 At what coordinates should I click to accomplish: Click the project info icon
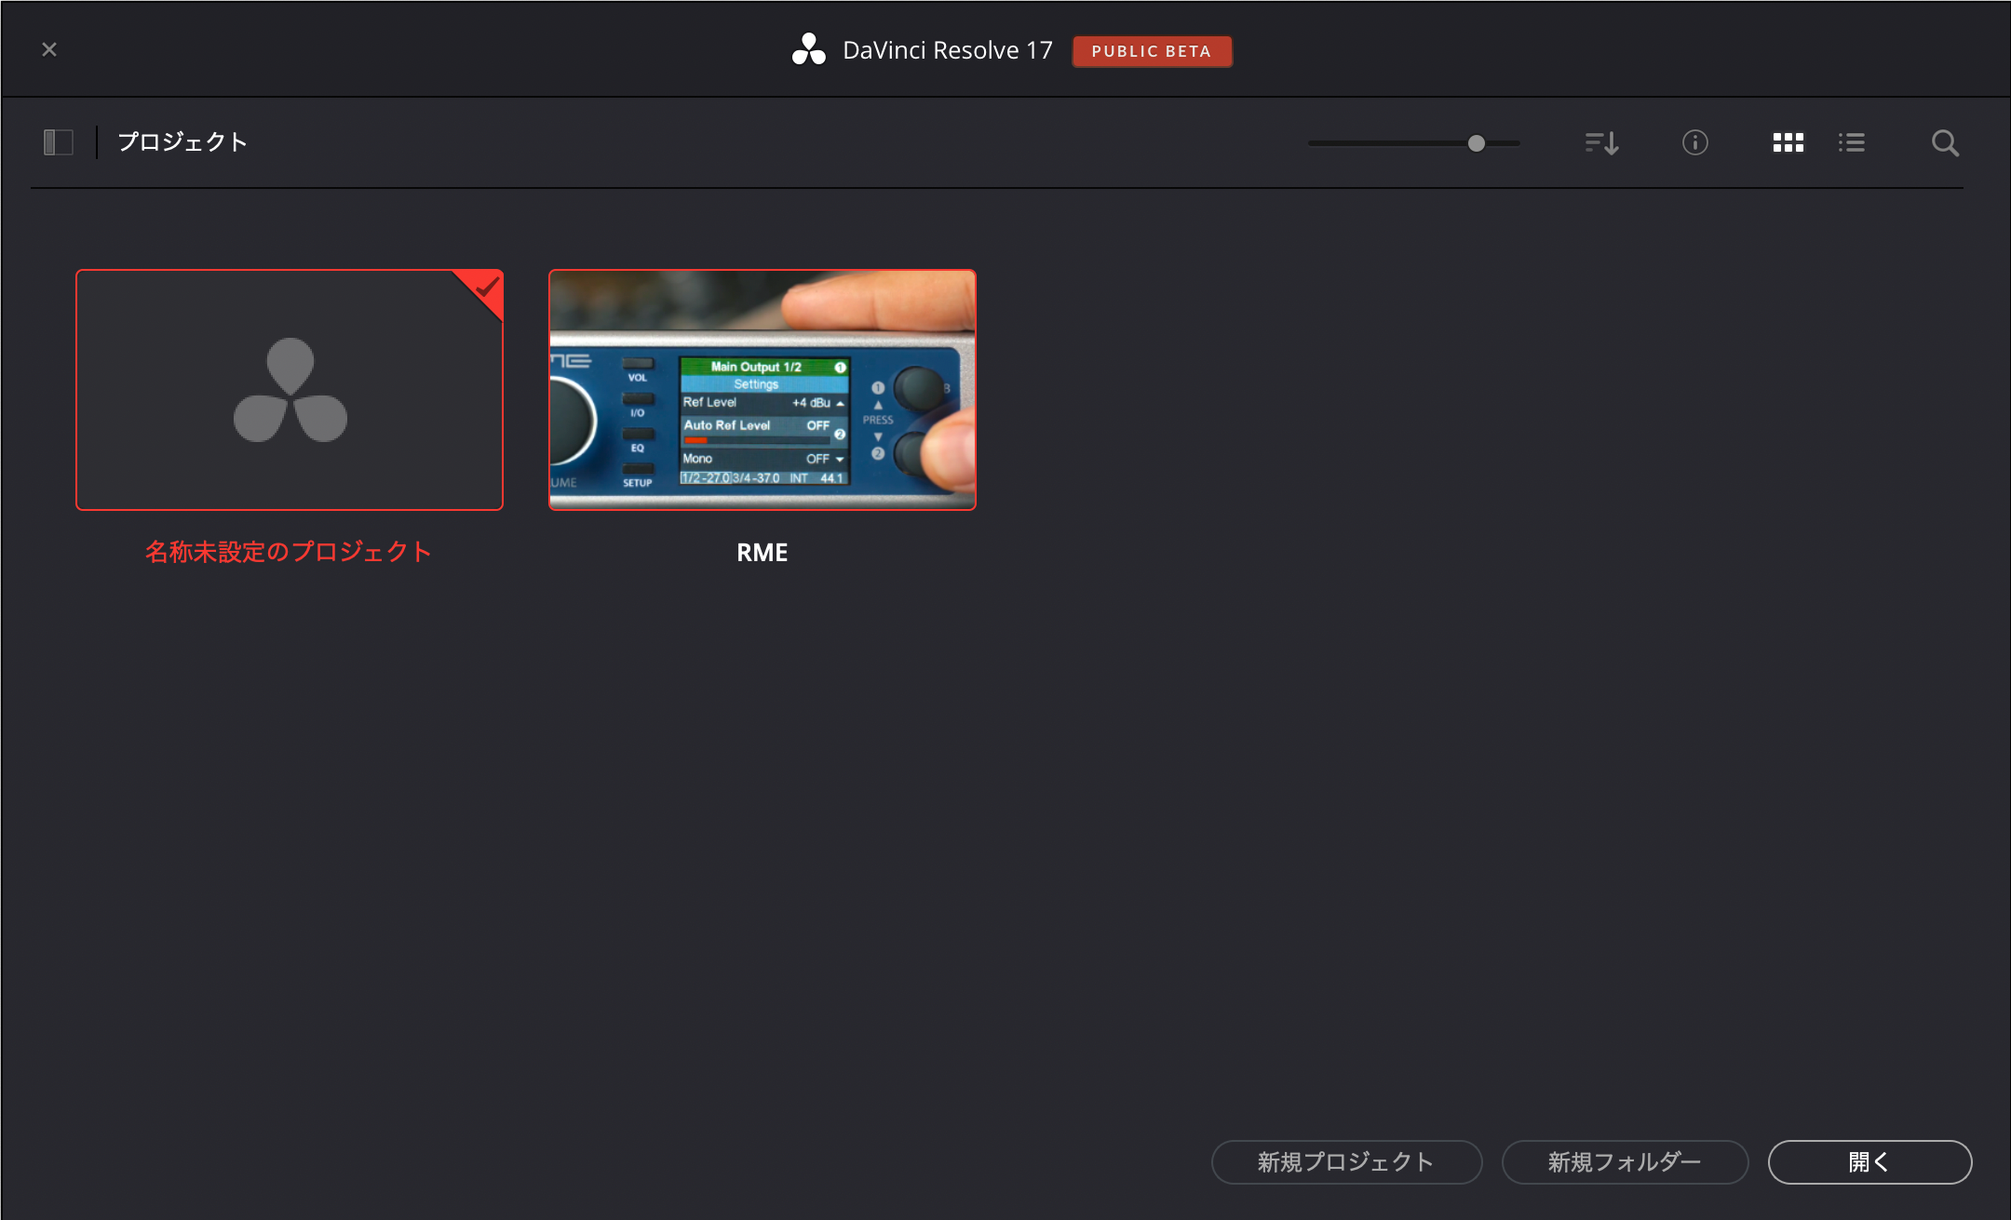pyautogui.click(x=1694, y=142)
